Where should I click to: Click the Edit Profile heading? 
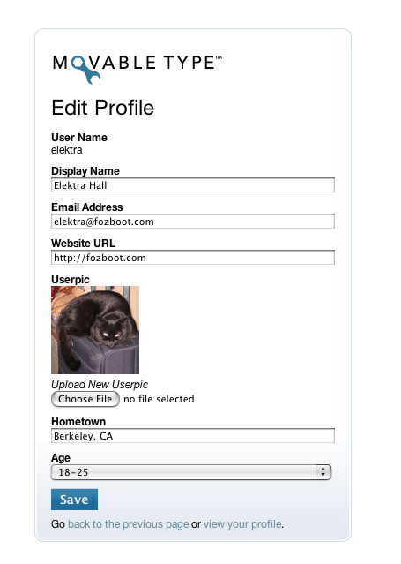coord(103,108)
